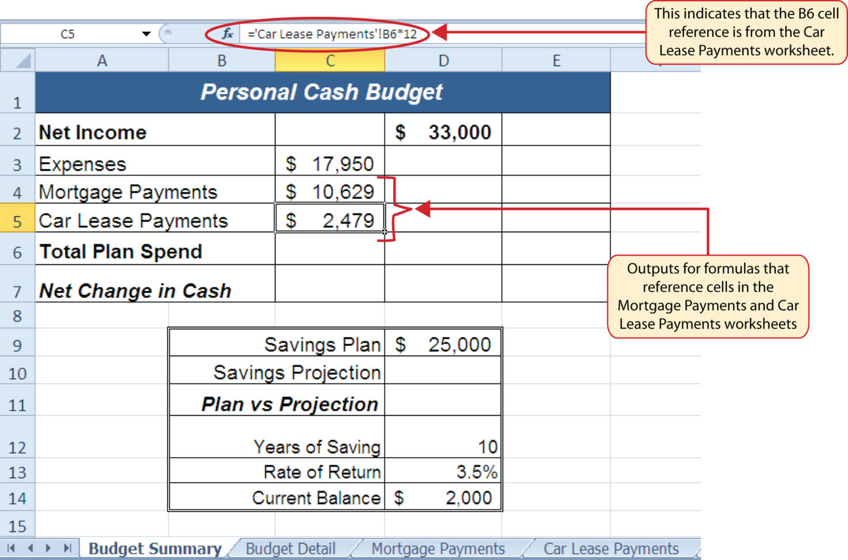This screenshot has width=848, height=560.
Task: Select row 12 header
Action: pyautogui.click(x=17, y=437)
